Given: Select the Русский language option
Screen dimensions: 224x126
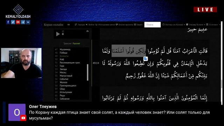Looking at the screenshot, I should pos(76,43).
